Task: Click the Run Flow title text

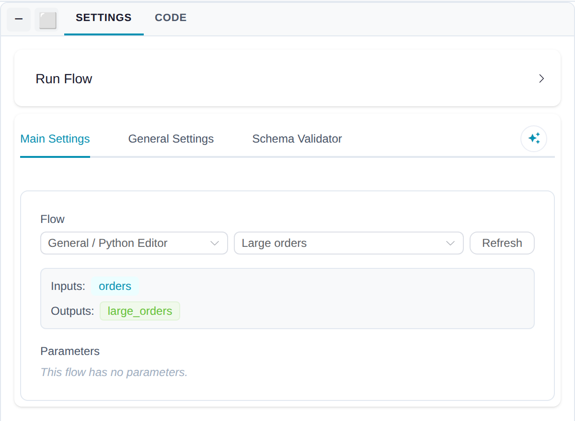Action: tap(64, 79)
